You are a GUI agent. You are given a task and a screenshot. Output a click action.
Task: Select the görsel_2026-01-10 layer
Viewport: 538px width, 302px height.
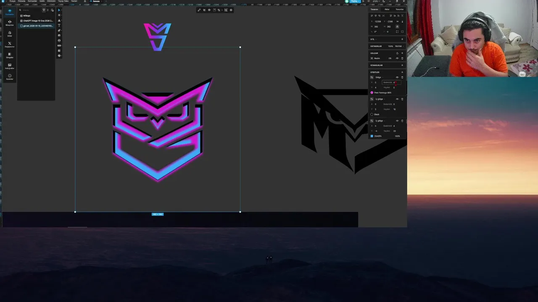pyautogui.click(x=36, y=26)
